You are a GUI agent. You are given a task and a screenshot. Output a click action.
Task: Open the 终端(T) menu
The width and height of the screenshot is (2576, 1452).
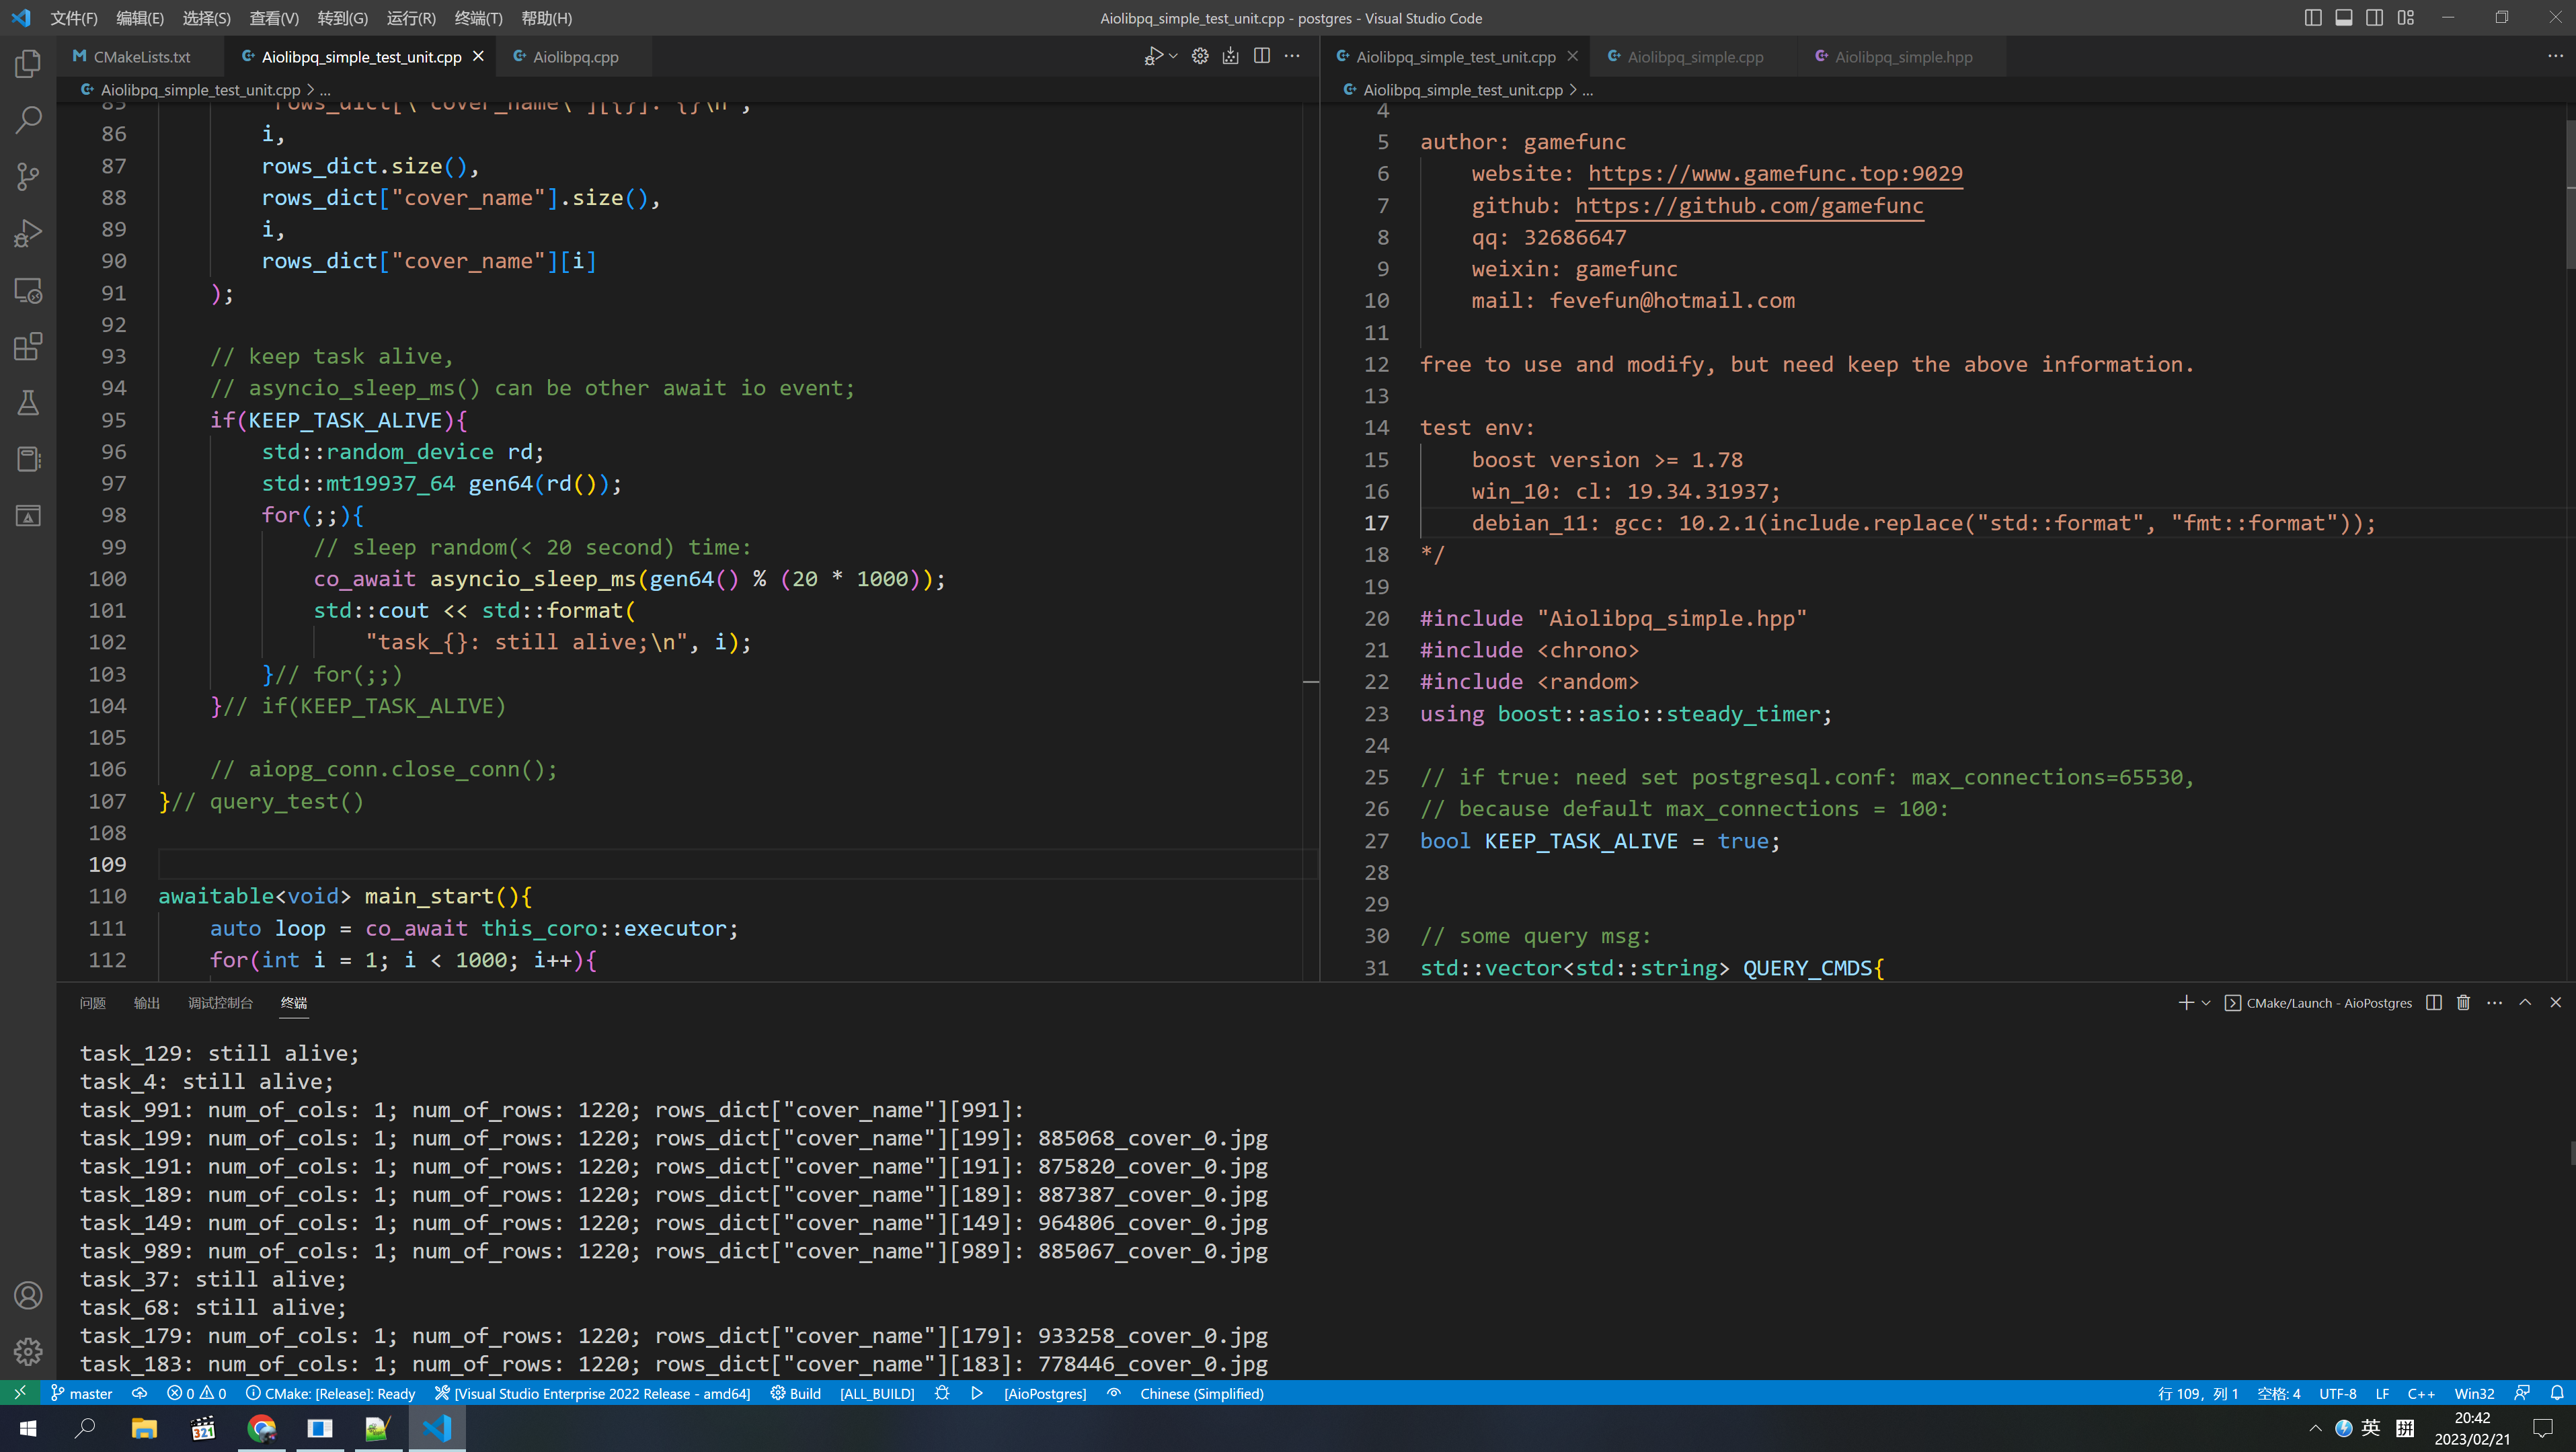click(478, 18)
